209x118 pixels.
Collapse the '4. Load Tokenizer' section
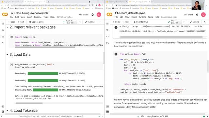pyautogui.click(x=7, y=111)
